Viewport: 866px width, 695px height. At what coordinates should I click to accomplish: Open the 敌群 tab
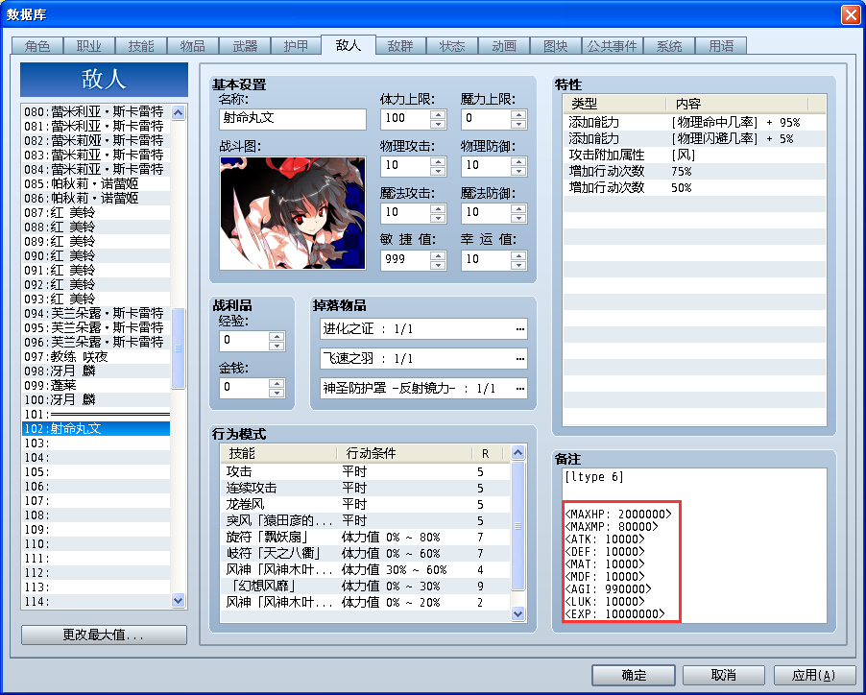click(399, 46)
